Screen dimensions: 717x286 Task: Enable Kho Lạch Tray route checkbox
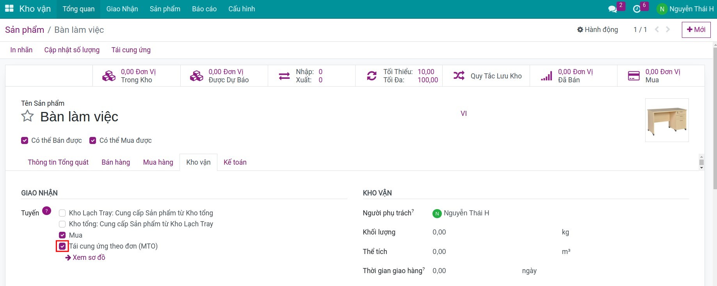62,213
